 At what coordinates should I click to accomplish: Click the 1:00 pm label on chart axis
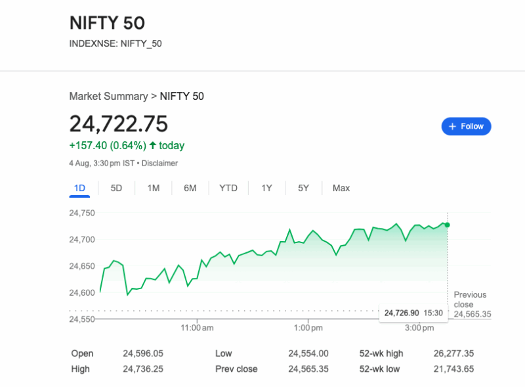point(307,327)
